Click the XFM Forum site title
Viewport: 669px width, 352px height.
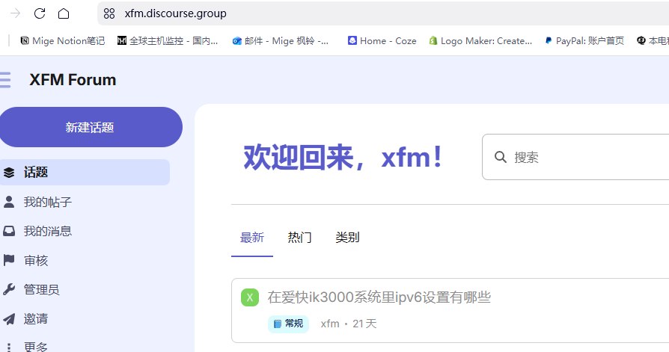click(73, 80)
